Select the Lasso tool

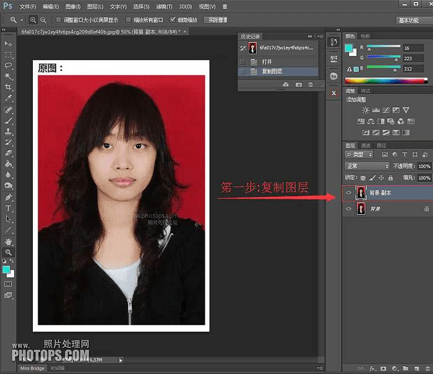9,65
